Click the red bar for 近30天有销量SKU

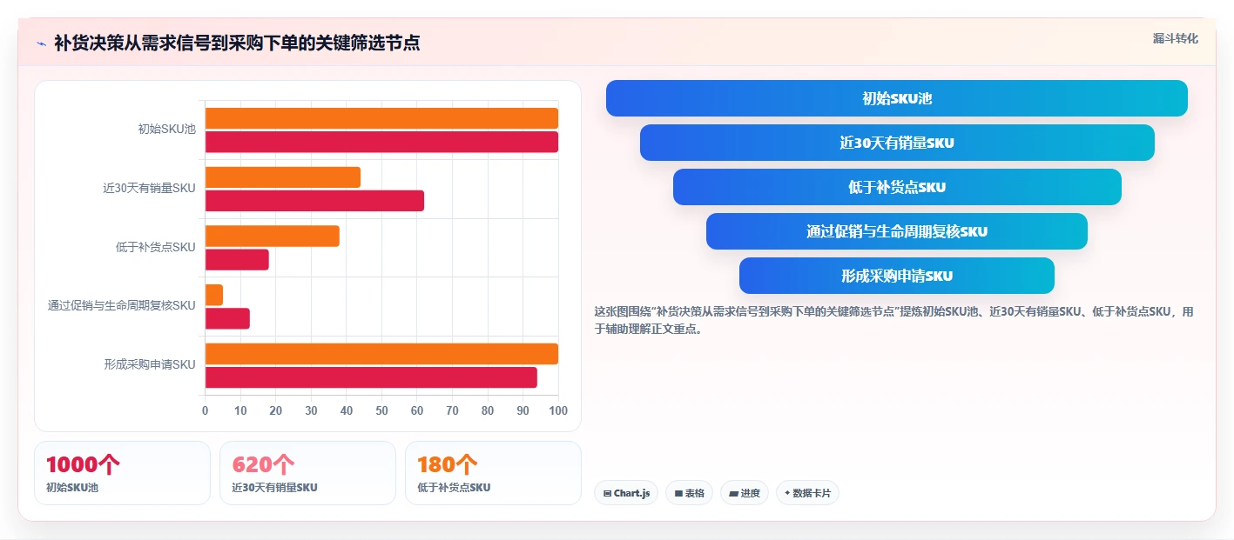(314, 201)
